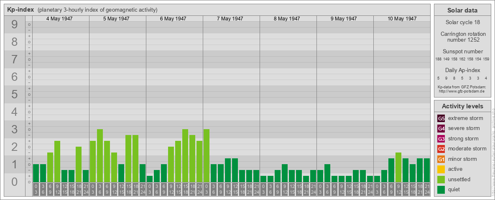Image resolution: width=495 pixels, height=200 pixels.
Task: Click the G3 strong storm color swatch
Action: point(441,139)
